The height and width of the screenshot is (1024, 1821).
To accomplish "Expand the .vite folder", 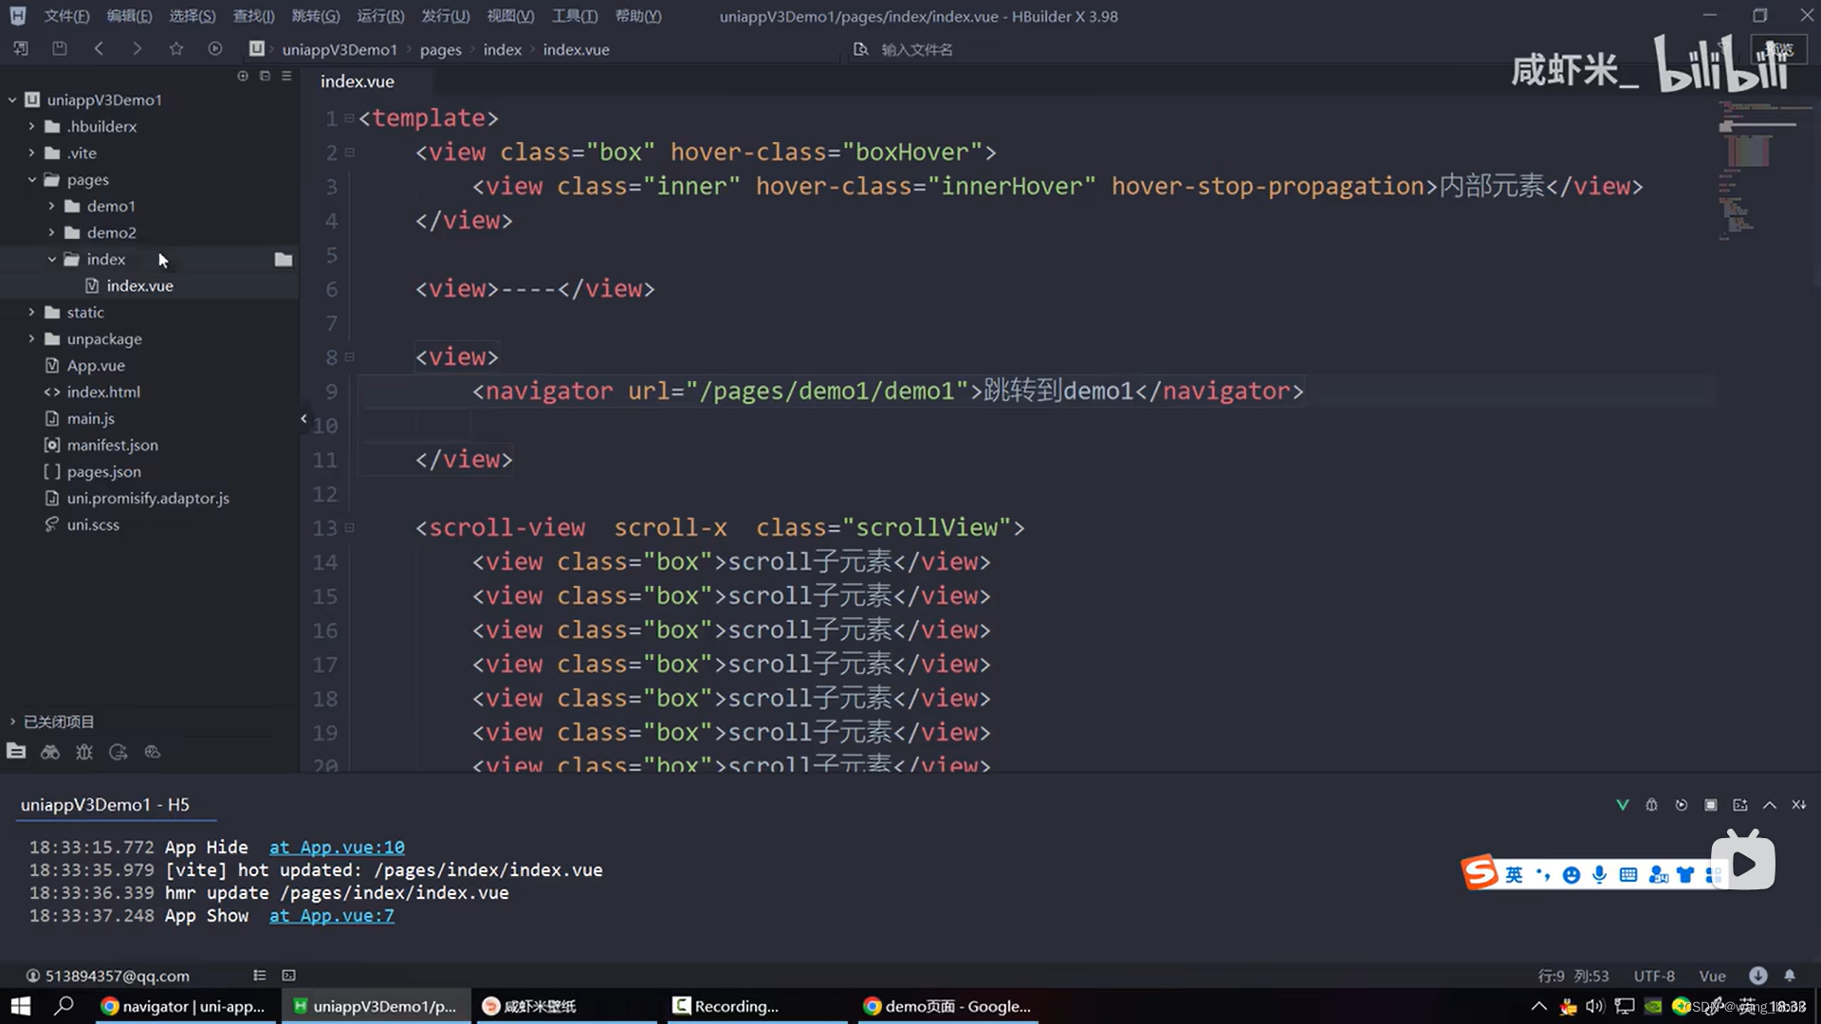I will [31, 153].
